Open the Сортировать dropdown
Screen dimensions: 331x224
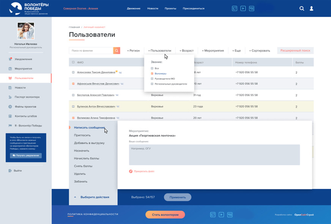260,50
